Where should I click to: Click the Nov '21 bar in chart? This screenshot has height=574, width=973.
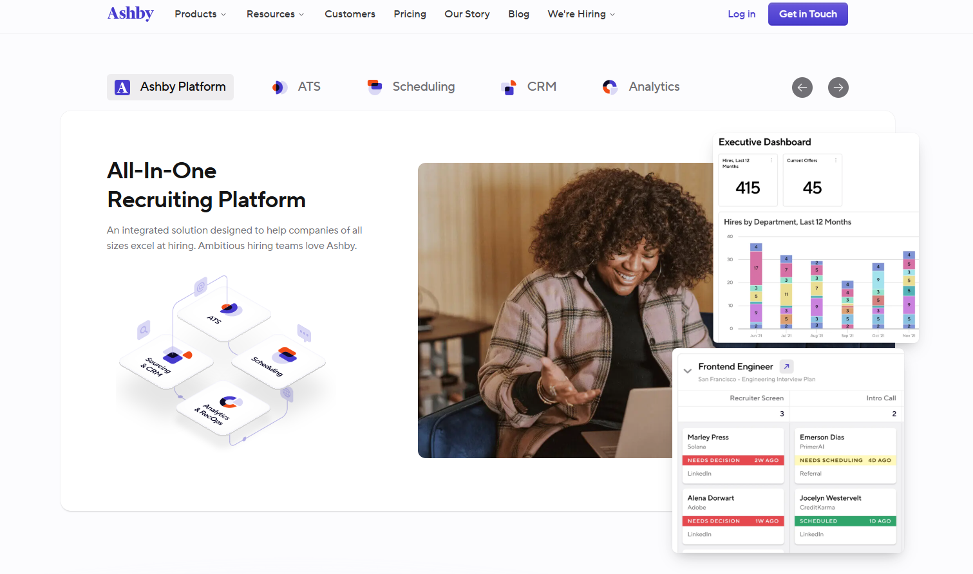909,290
